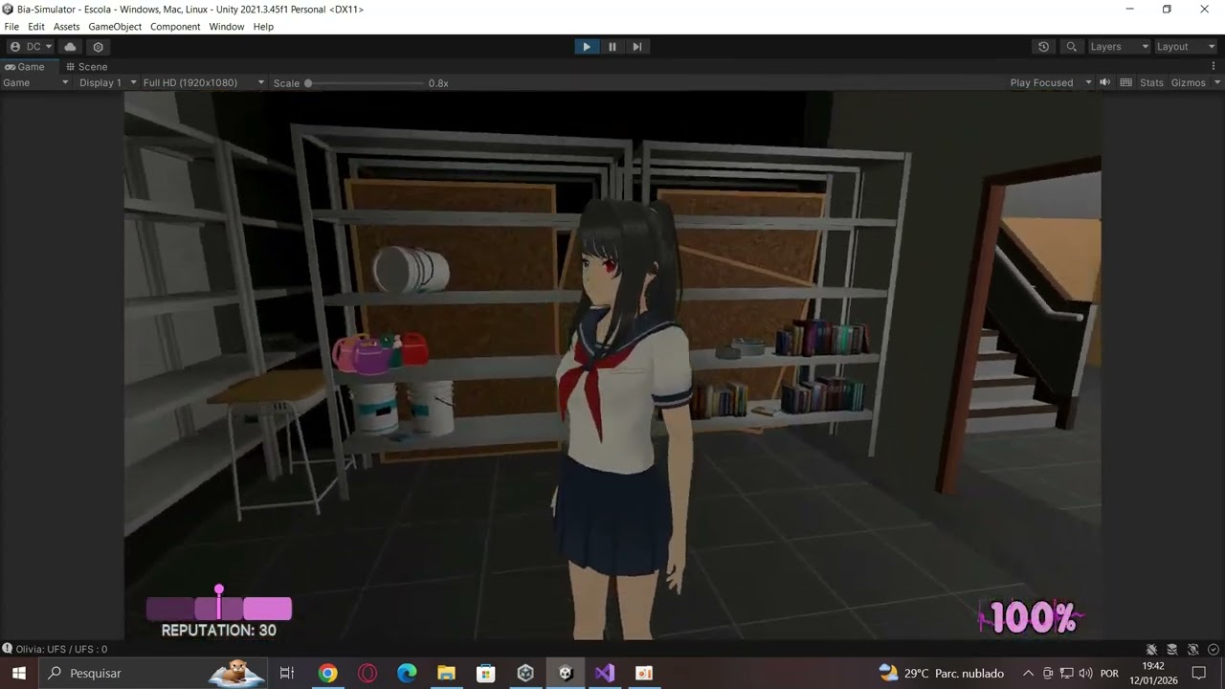The image size is (1225, 689).
Task: Open Unity Hub from taskbar
Action: pos(525,673)
